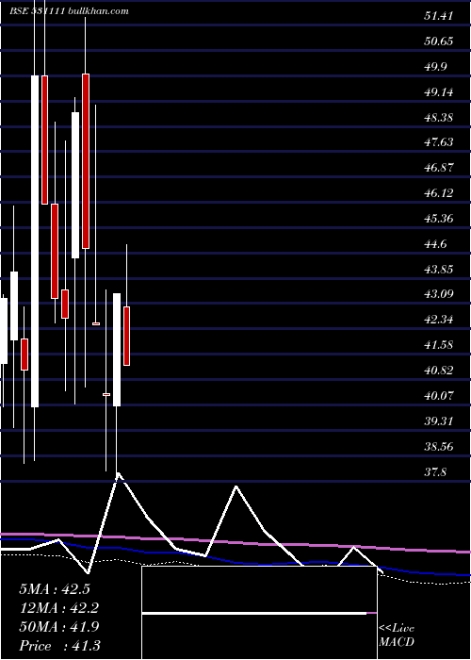The width and height of the screenshot is (471, 660).
Task: Click the tall white candlestick reaching 49.9
Action: tap(35, 241)
